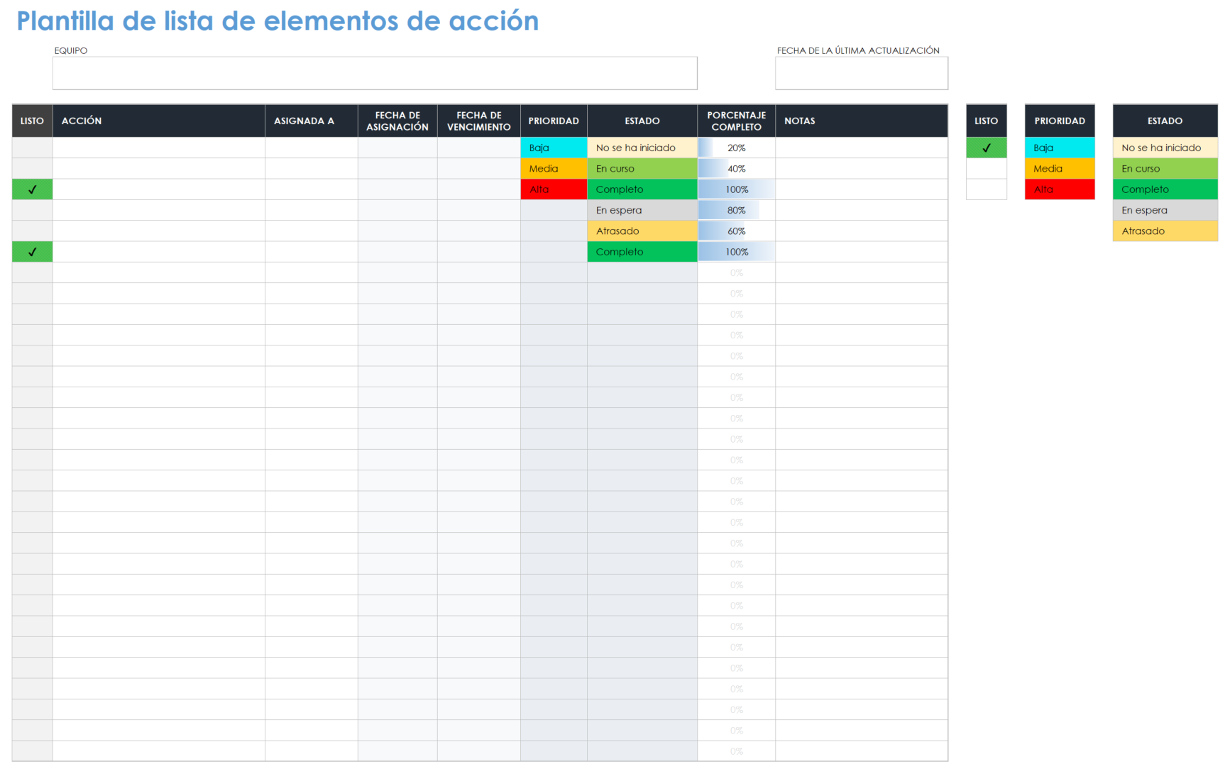
Task: Select the EQUIPO input box
Action: click(x=375, y=73)
